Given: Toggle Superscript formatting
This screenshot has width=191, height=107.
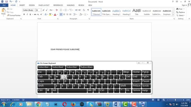Looking at the screenshot, I should 41,15.
